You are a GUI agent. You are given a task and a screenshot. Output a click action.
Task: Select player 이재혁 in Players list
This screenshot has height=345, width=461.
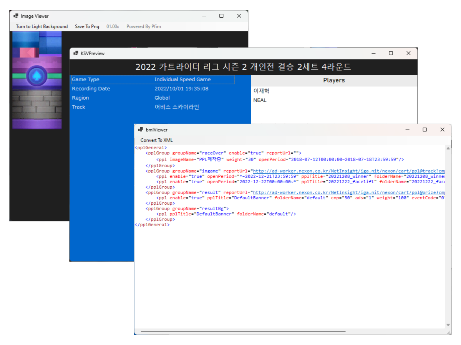click(262, 91)
